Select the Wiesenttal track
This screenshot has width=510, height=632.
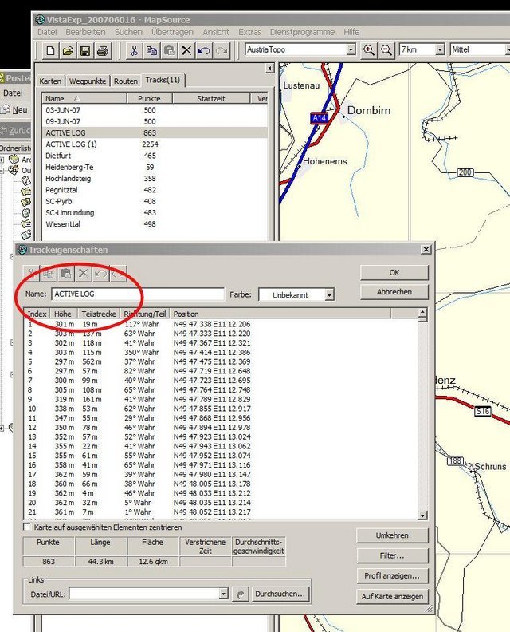(155, 224)
